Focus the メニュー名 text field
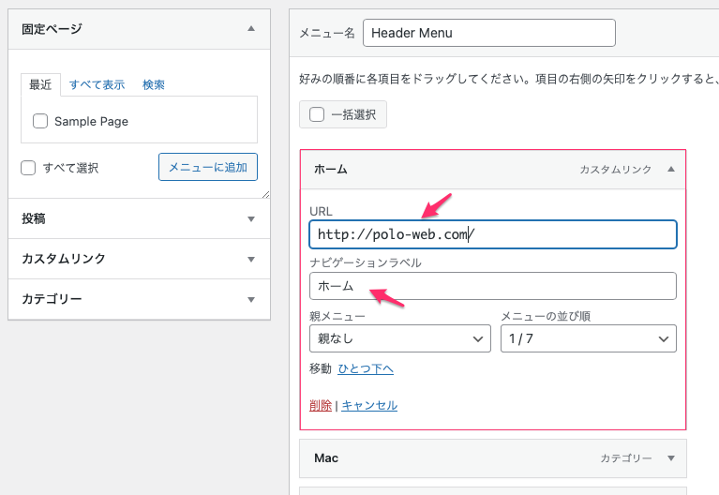719x495 pixels. pos(488,33)
